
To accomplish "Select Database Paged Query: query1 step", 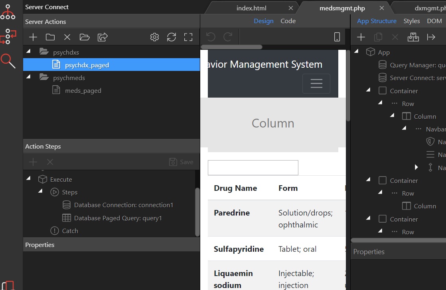I will point(118,218).
